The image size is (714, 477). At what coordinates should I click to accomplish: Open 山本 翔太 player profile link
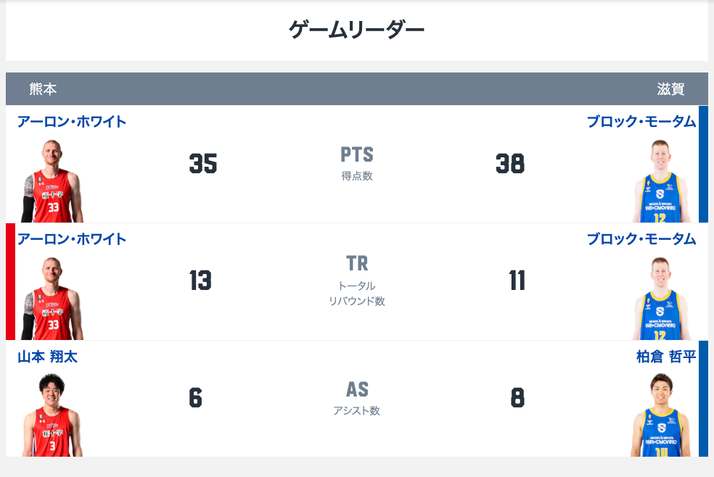click(x=47, y=357)
